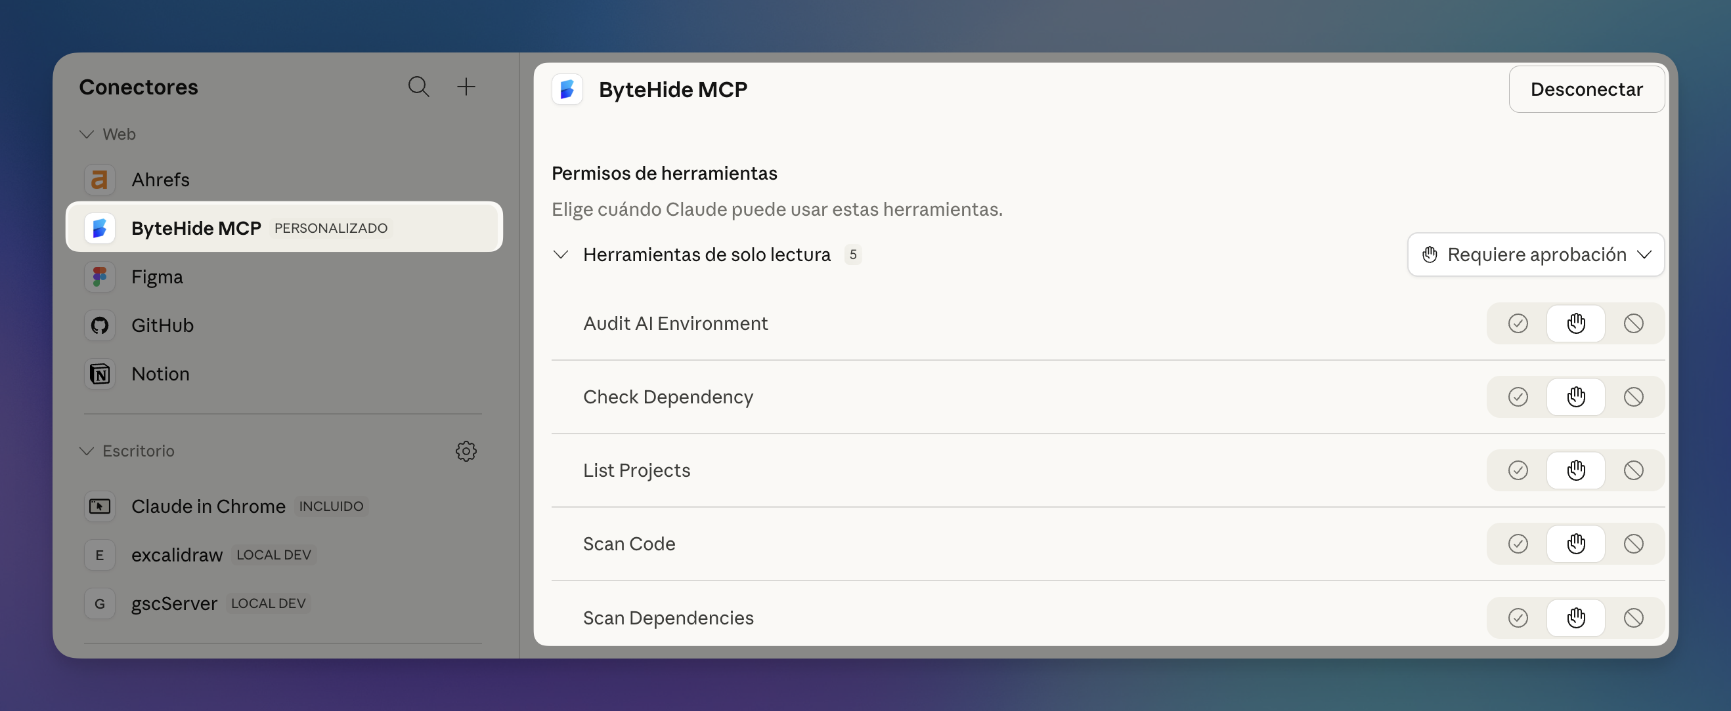
Task: Click the plus icon to add connector
Action: pos(466,87)
